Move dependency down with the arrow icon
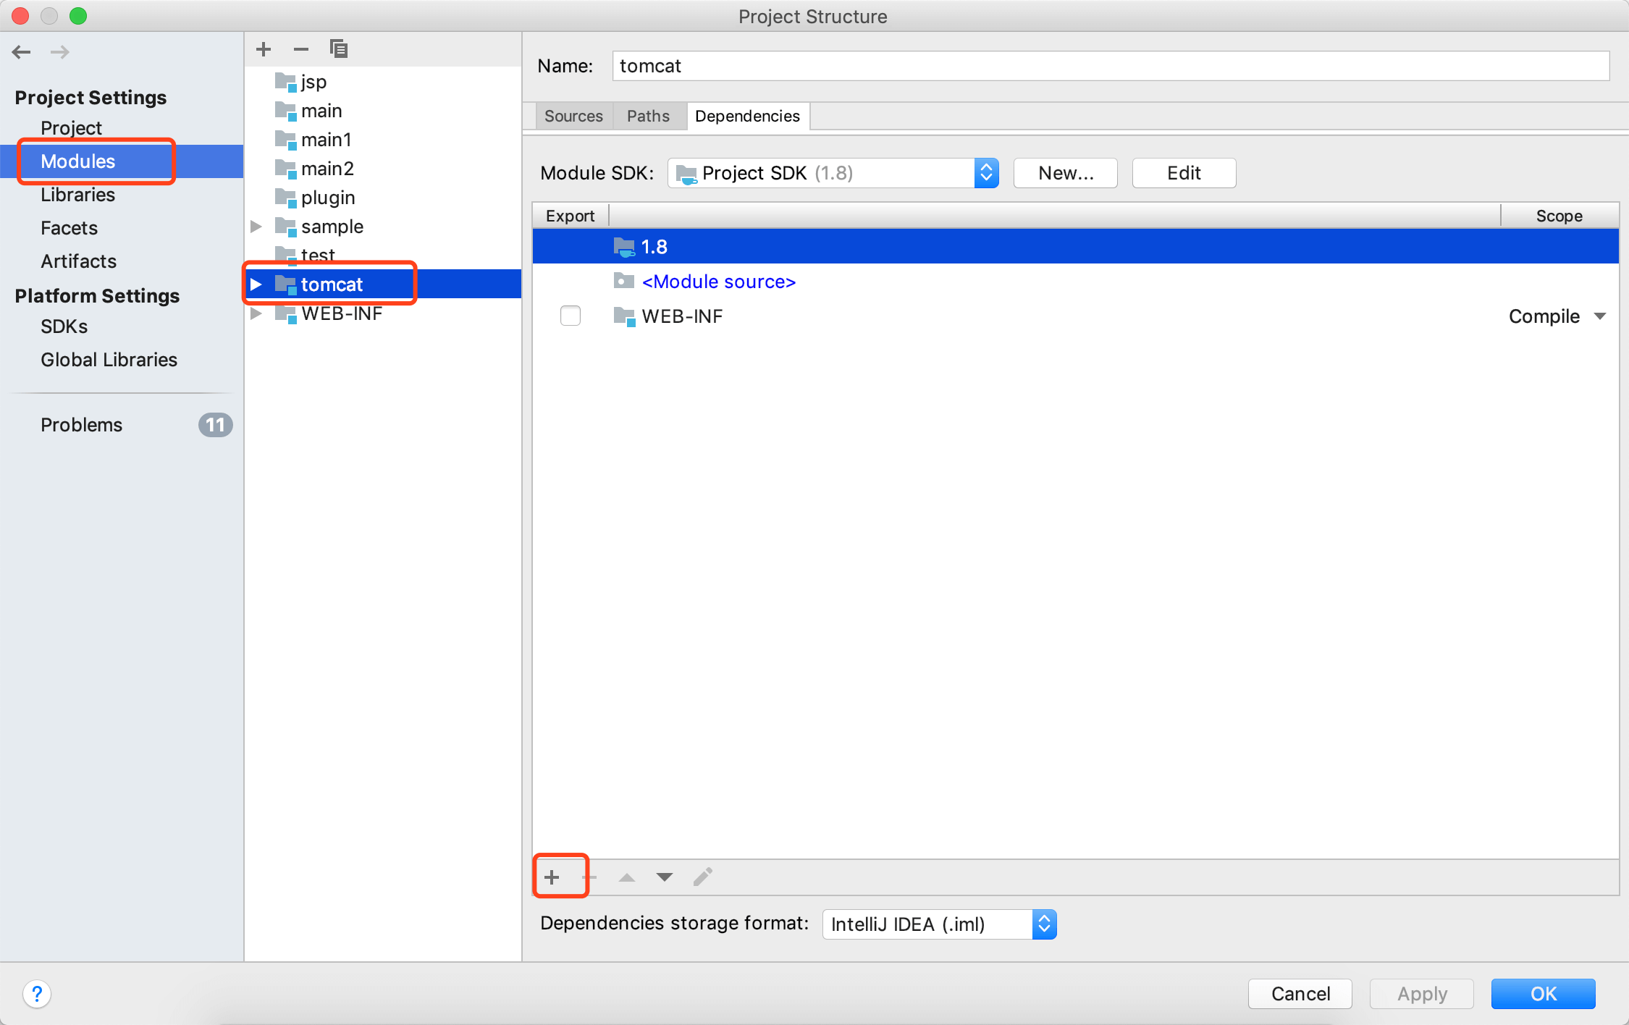 coord(665,877)
